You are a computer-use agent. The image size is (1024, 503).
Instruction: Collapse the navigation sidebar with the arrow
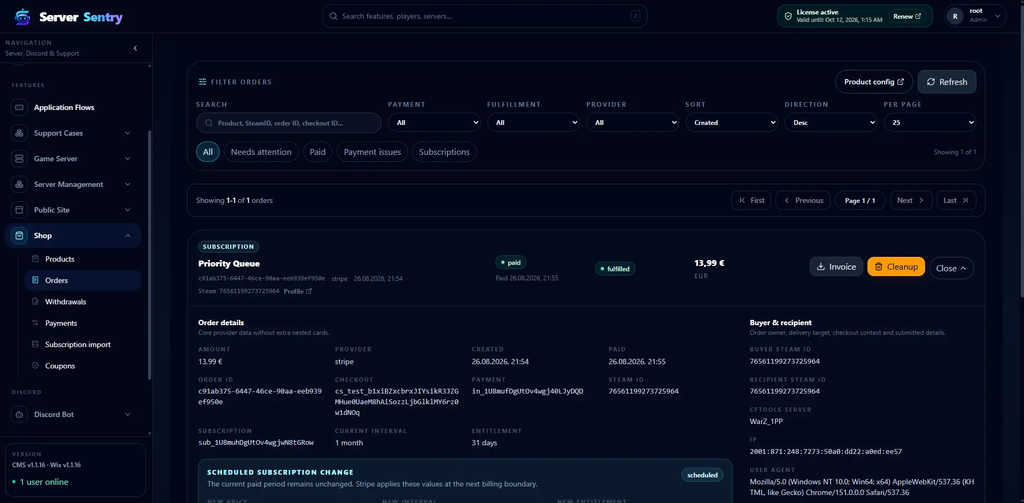135,48
